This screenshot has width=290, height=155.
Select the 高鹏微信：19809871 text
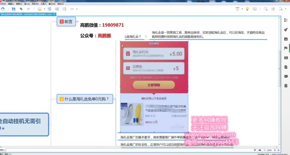(x=102, y=25)
